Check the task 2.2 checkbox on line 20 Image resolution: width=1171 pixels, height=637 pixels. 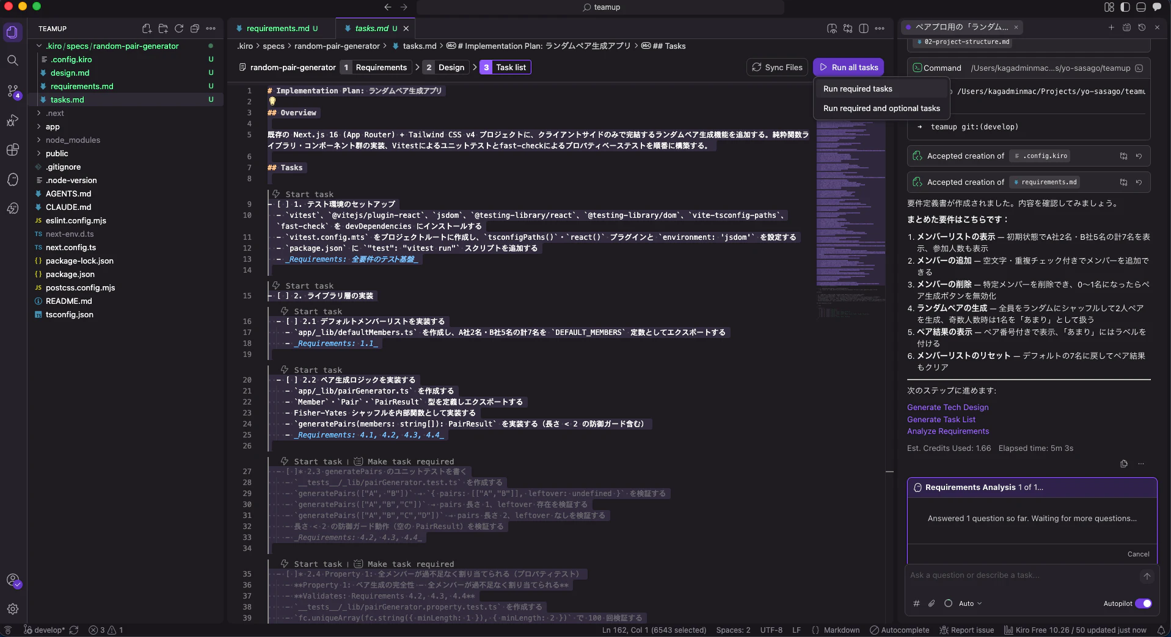[291, 380]
